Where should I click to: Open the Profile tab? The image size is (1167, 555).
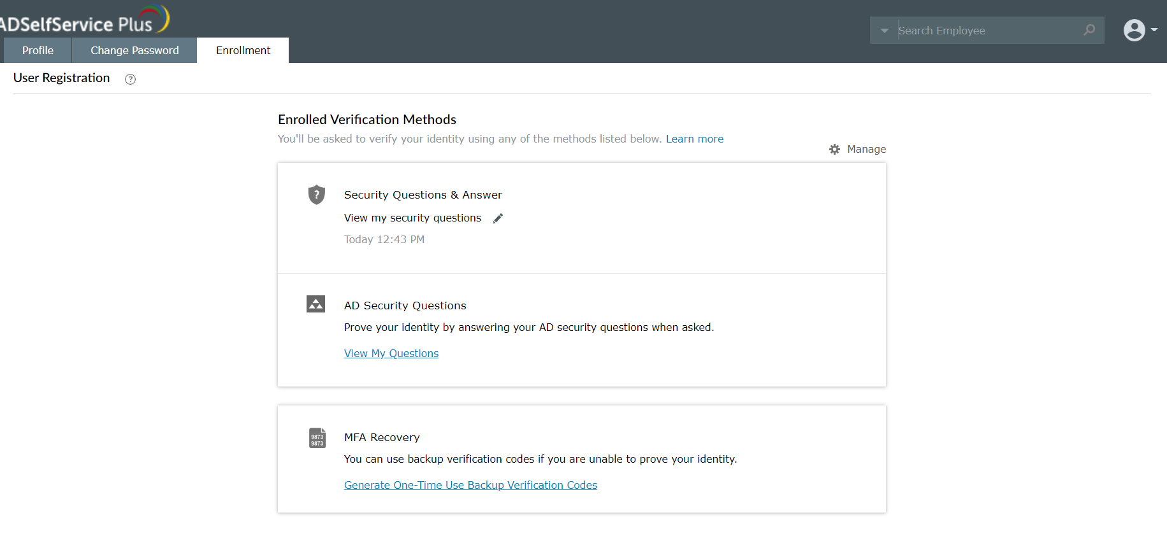click(38, 50)
